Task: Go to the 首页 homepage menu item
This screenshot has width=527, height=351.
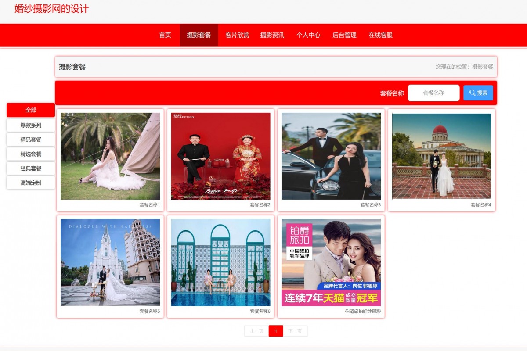Action: coord(165,35)
